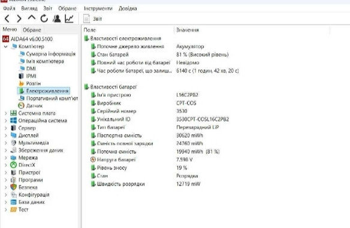
Task: Click the Безпека shield icon
Action: pos(13,187)
